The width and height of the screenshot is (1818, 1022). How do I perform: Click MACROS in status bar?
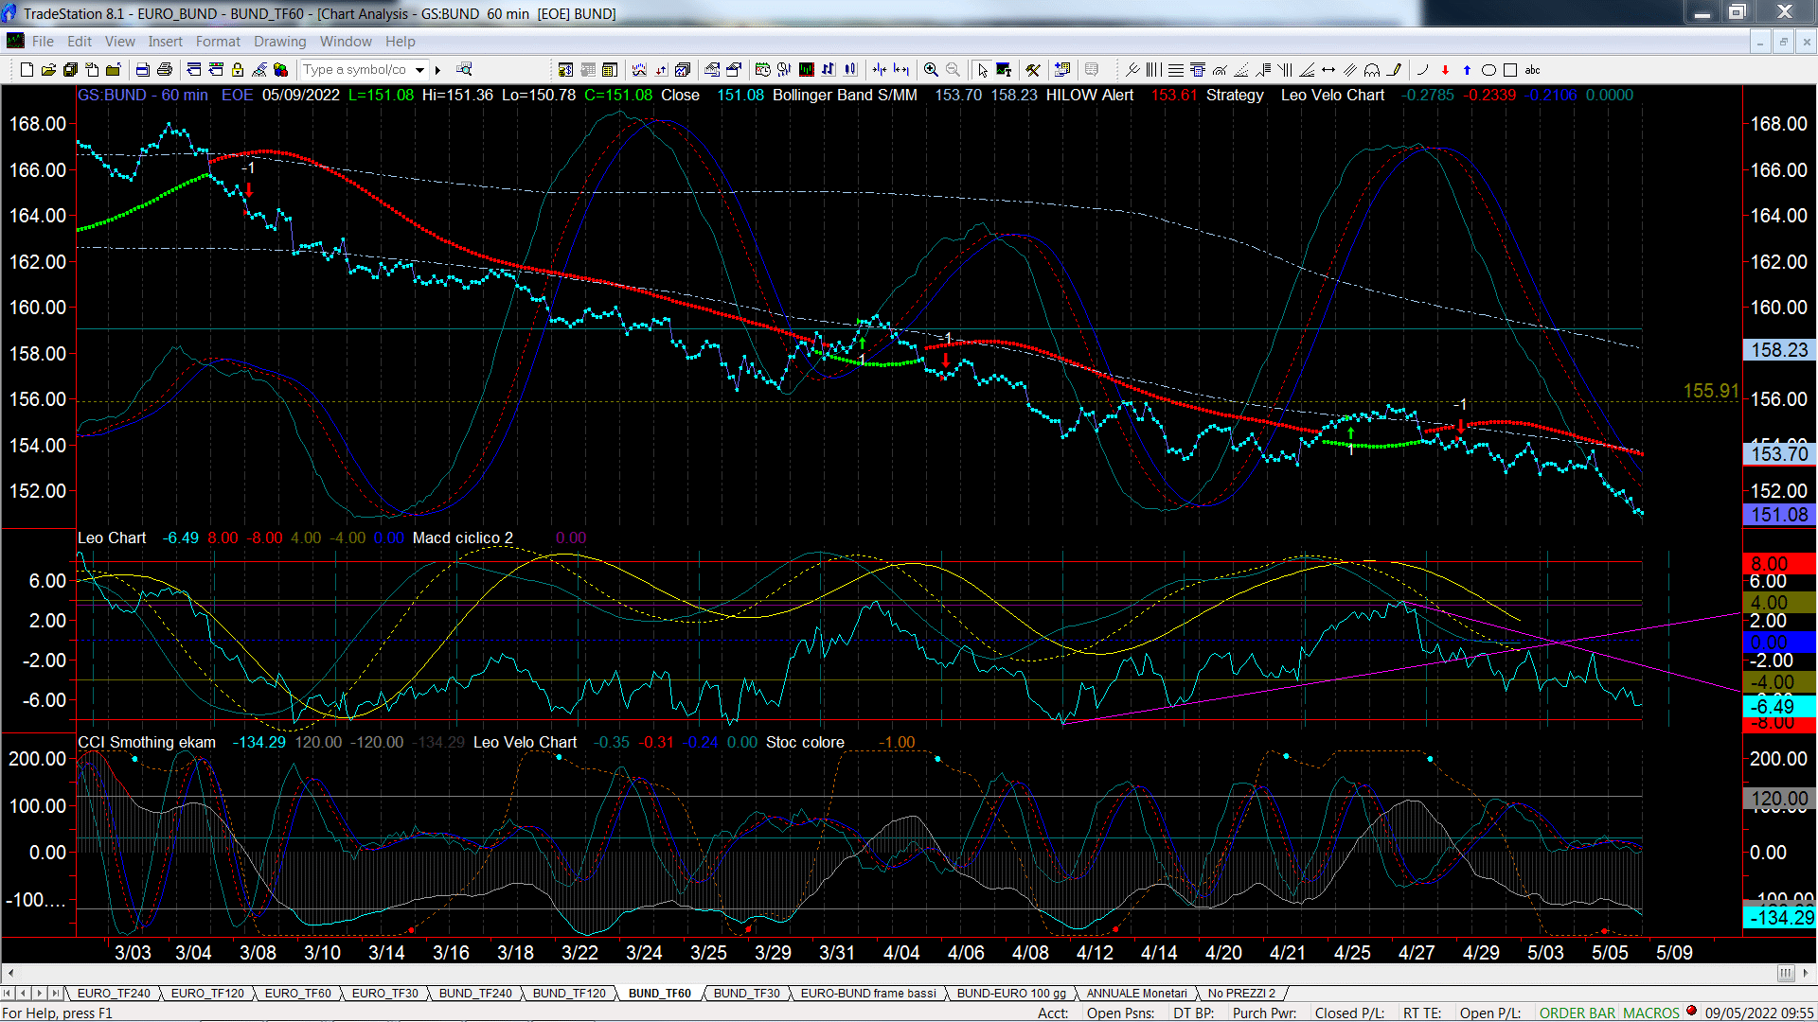tap(1650, 1013)
